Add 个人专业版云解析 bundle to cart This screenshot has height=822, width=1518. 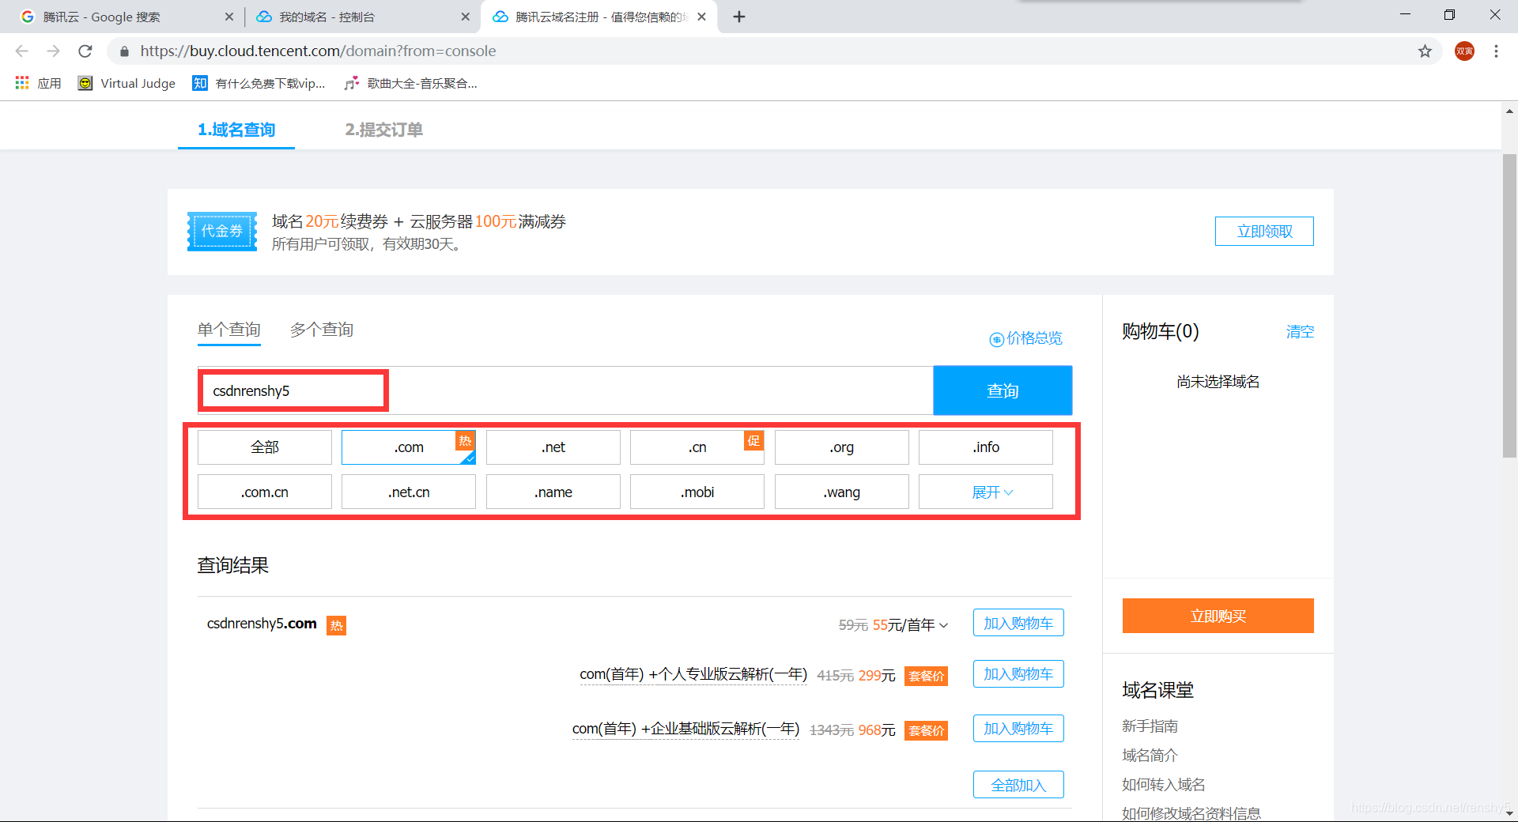tap(1018, 674)
